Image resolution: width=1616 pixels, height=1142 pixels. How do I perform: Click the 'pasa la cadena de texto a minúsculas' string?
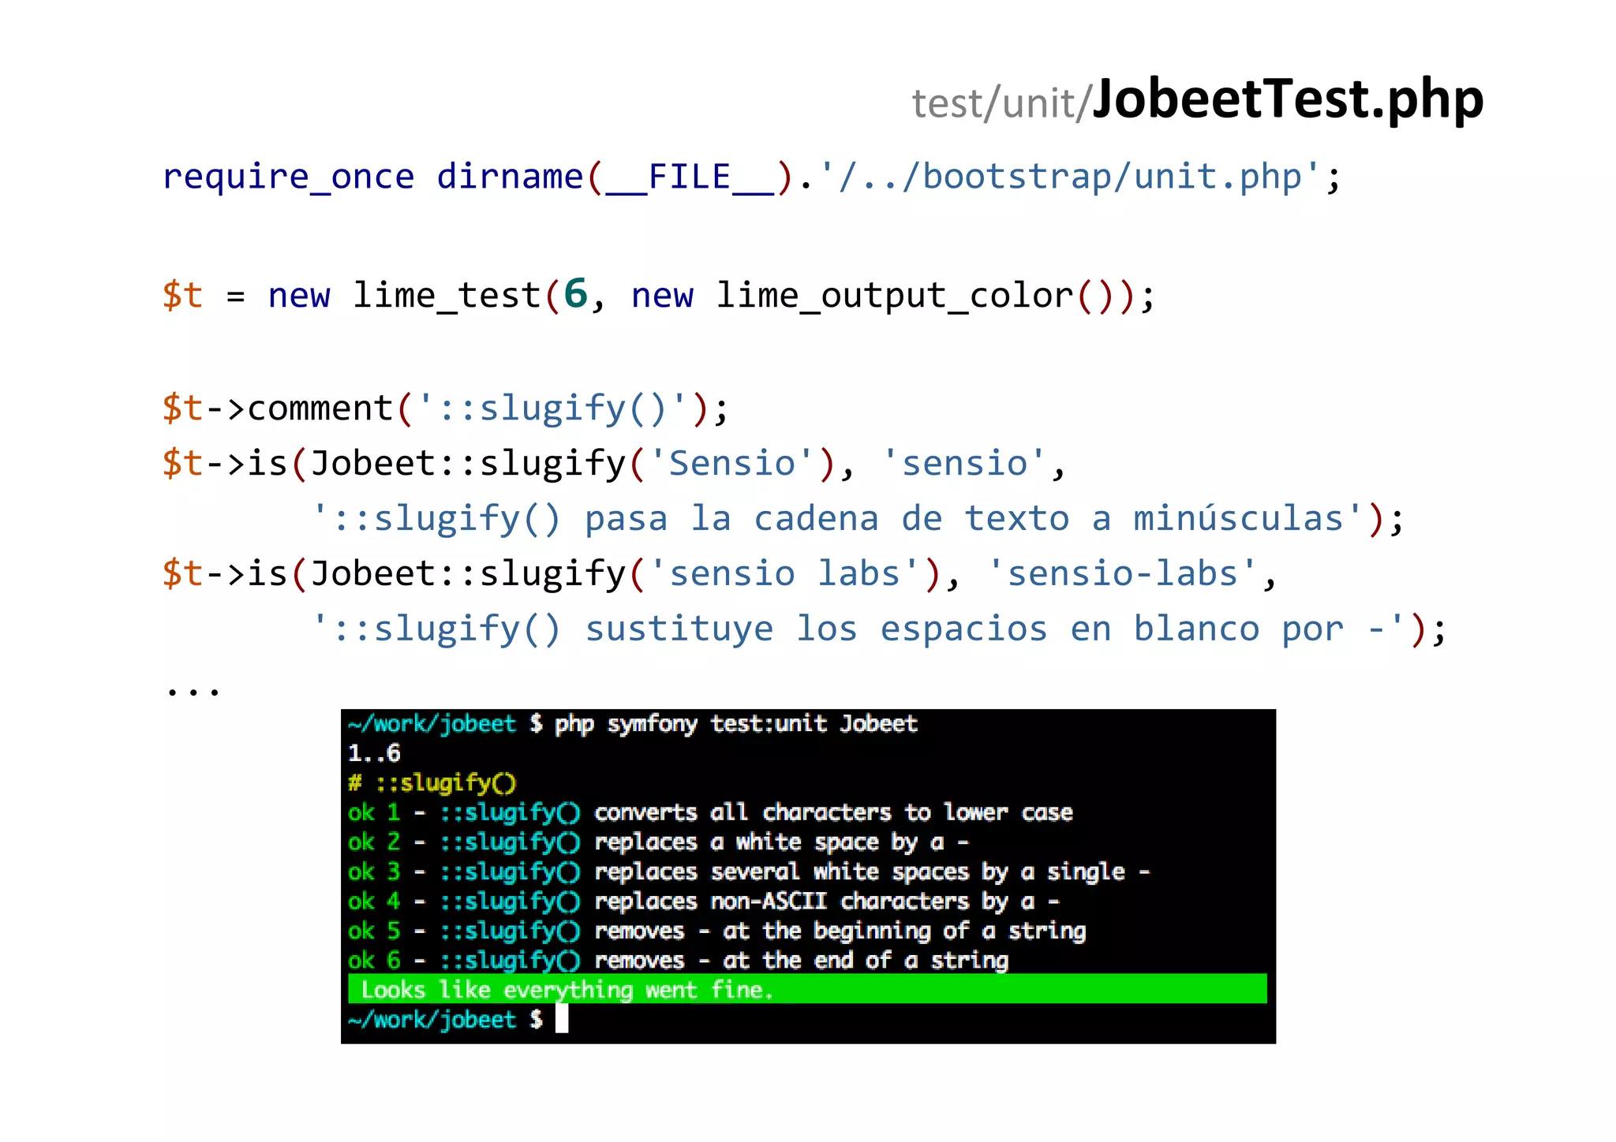973,519
